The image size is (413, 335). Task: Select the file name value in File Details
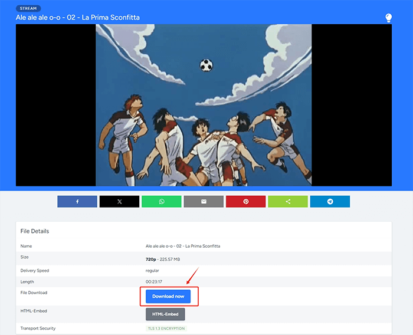(182, 246)
